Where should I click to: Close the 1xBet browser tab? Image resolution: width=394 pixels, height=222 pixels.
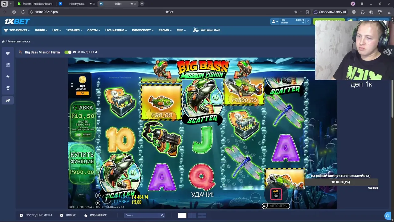(x=135, y=4)
